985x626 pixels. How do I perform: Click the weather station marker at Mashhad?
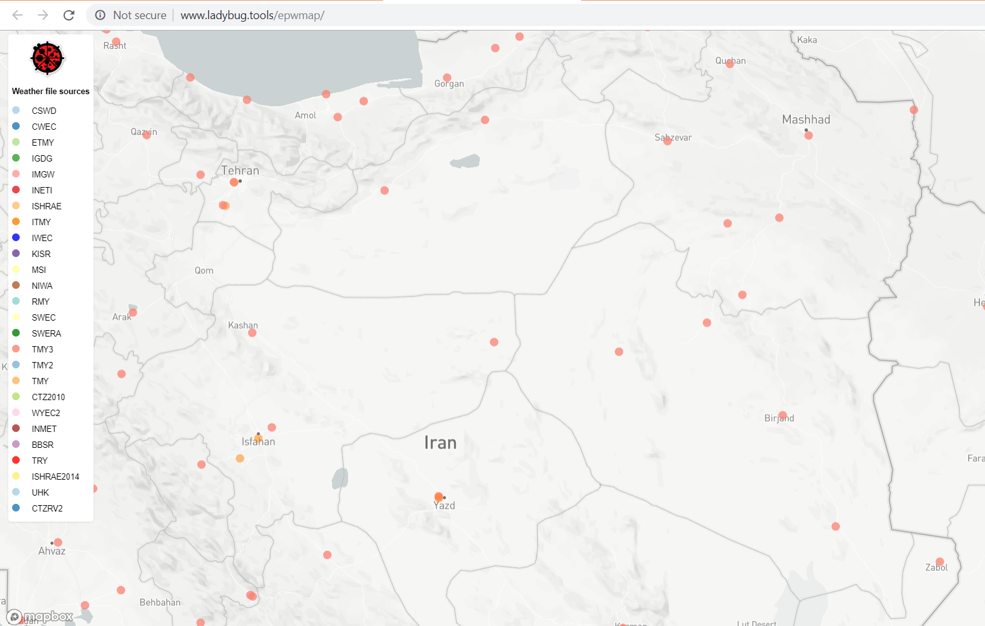click(x=809, y=136)
